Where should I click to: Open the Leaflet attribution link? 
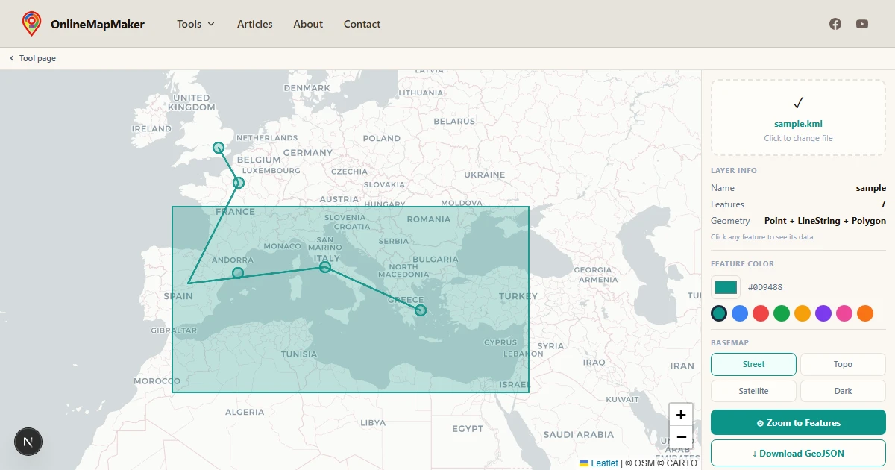pyautogui.click(x=604, y=463)
